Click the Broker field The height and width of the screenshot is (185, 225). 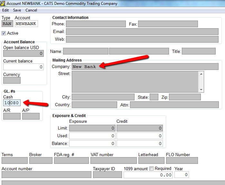pyautogui.click(x=41, y=160)
